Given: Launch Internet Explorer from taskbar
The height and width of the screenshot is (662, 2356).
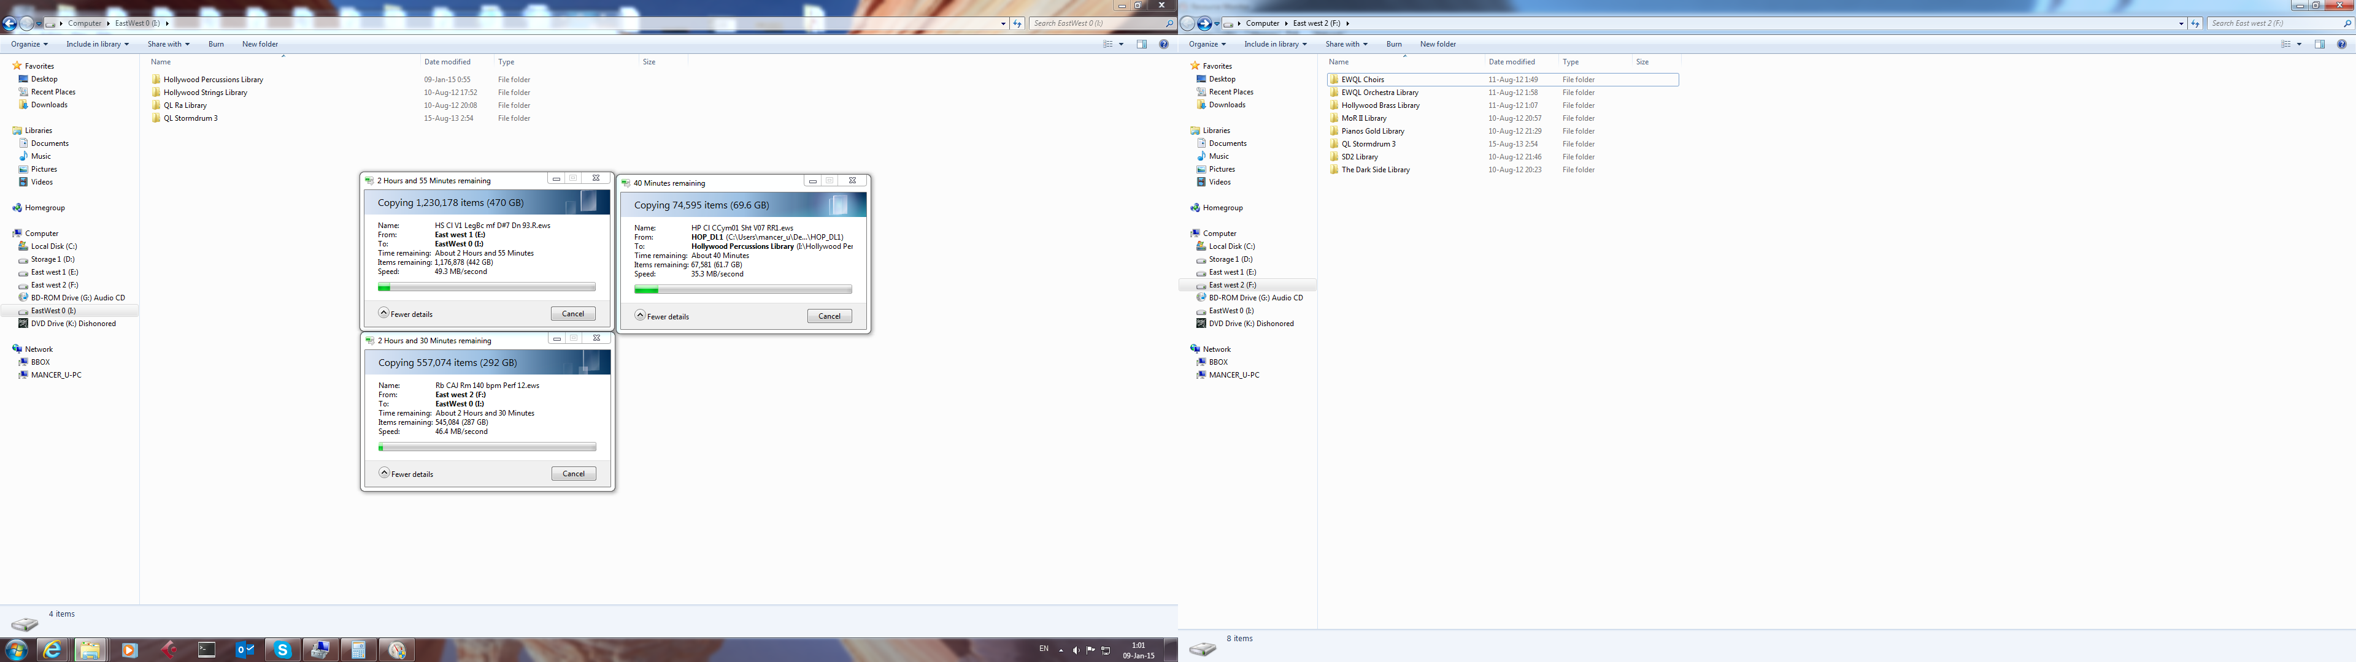Looking at the screenshot, I should [53, 650].
